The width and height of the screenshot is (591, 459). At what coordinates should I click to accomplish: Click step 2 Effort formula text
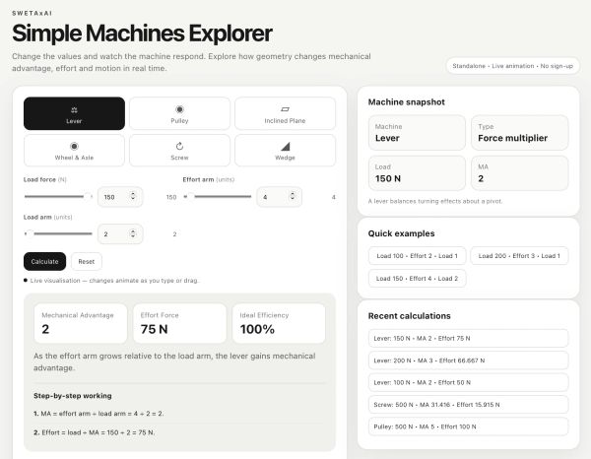pos(95,432)
